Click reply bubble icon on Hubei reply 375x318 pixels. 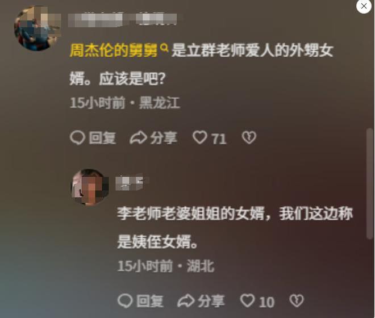point(125,301)
